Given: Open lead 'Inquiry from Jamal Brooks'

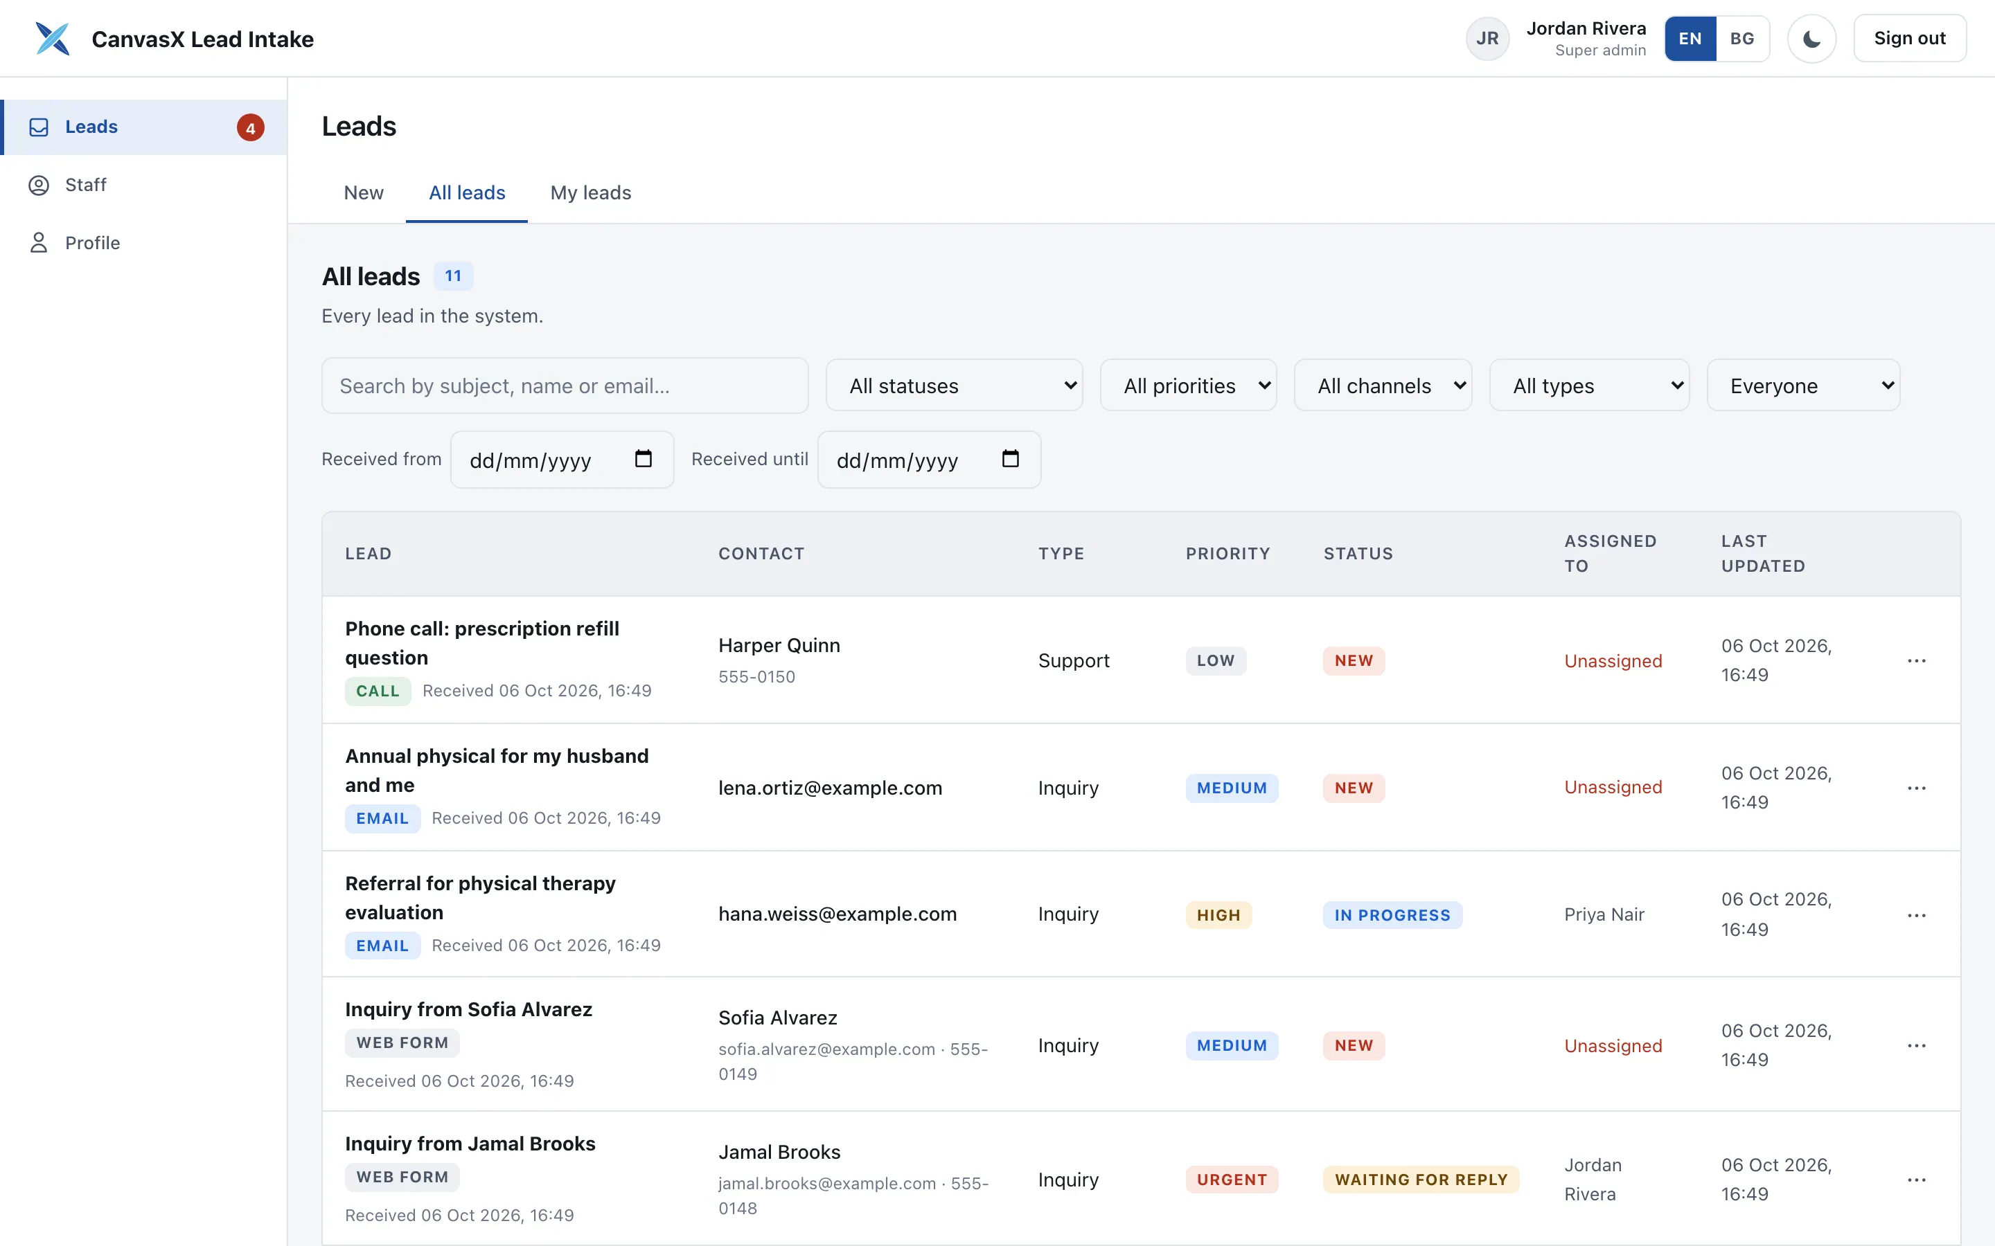Looking at the screenshot, I should point(470,1144).
